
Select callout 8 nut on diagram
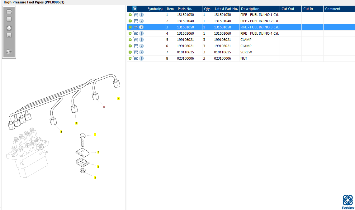pos(95,178)
